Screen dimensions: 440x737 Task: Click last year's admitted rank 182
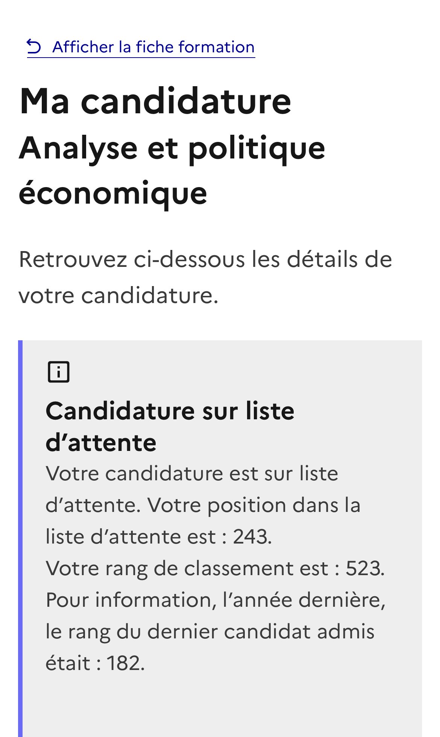click(125, 663)
